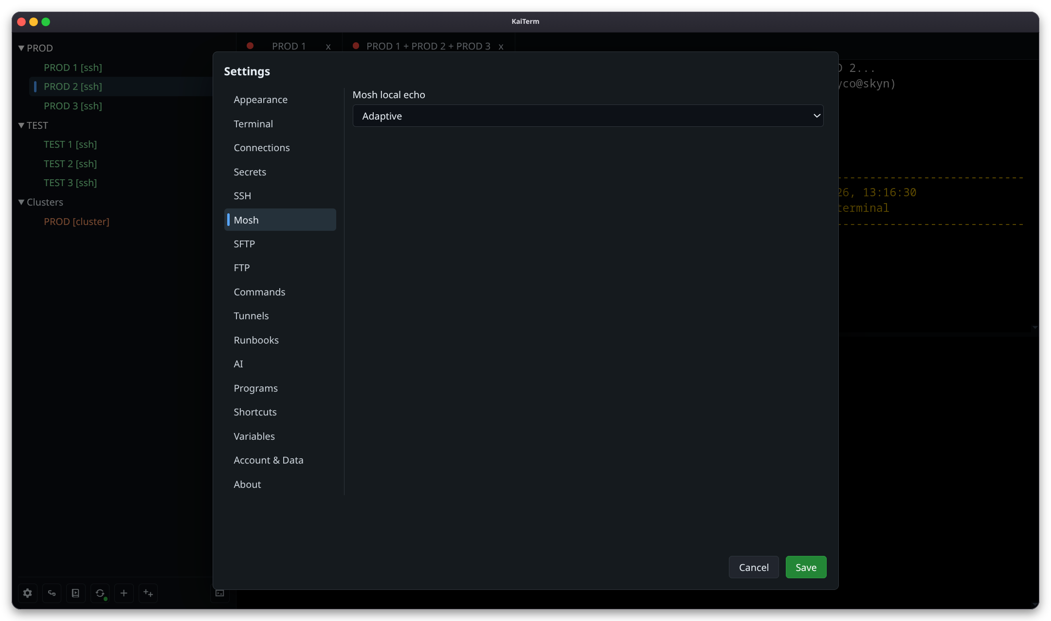1051x621 pixels.
Task: Go to Shortcuts settings section
Action: tap(280, 412)
